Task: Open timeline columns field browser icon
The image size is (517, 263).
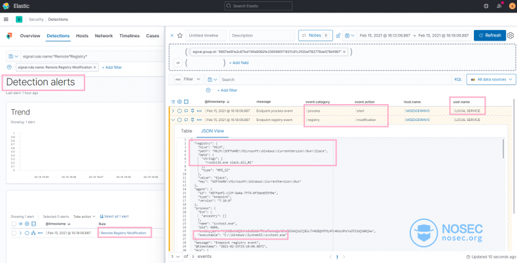Action: pyautogui.click(x=173, y=102)
